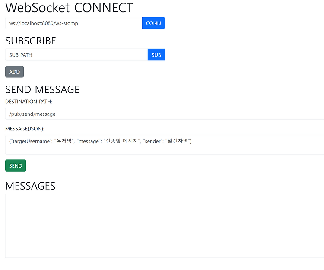324x270 pixels.
Task: Click the WebSocket CONNECT heading
Action: [x=69, y=8]
